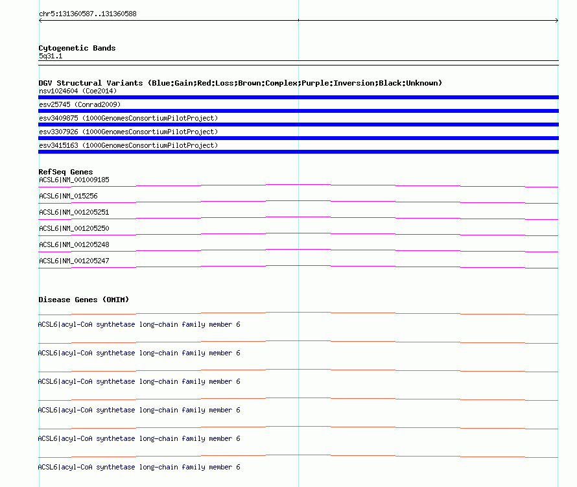
Task: Click the nsv1024604 (Coe2014) blue gain bar
Action: point(298,97)
